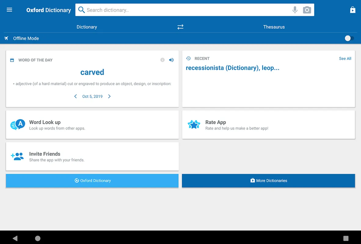Image resolution: width=361 pixels, height=244 pixels.
Task: Go to next Word of the Day
Action: (109, 96)
